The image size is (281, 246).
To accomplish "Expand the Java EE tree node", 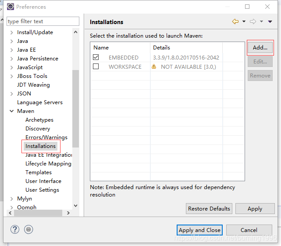I will pyautogui.click(x=12, y=50).
